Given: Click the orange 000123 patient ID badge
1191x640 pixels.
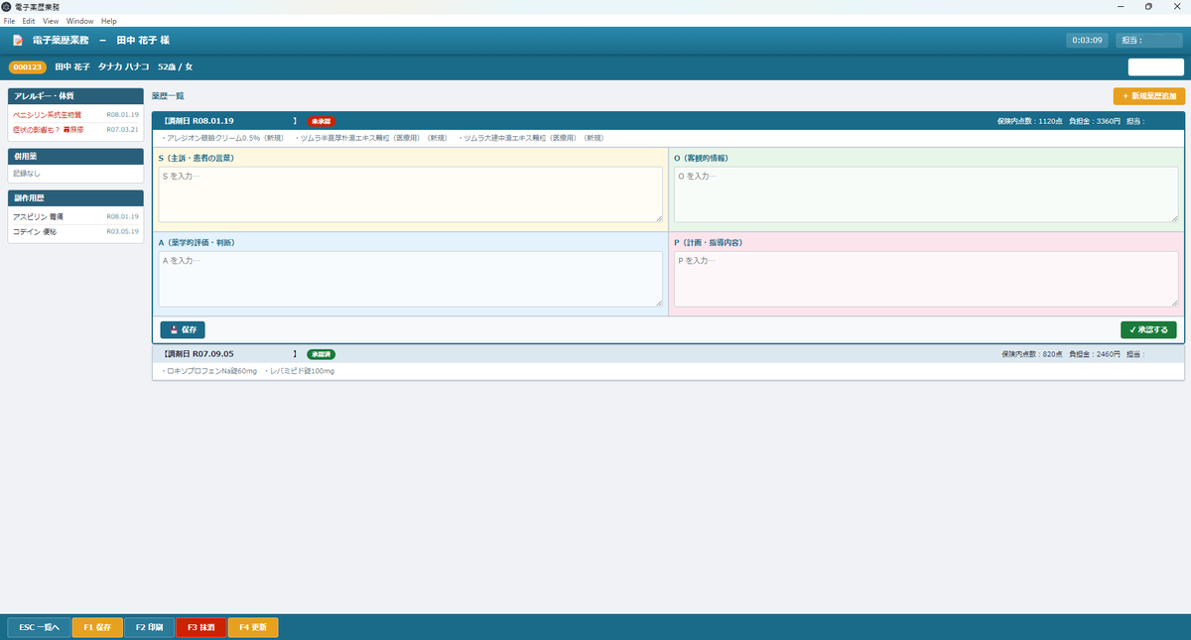Looking at the screenshot, I should pyautogui.click(x=27, y=66).
